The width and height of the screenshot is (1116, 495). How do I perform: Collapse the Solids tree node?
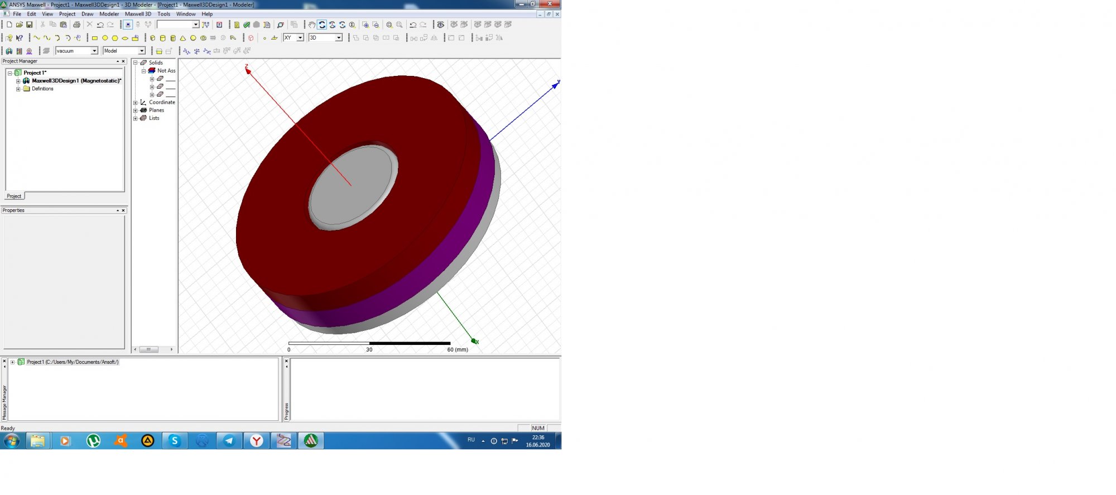(x=136, y=63)
